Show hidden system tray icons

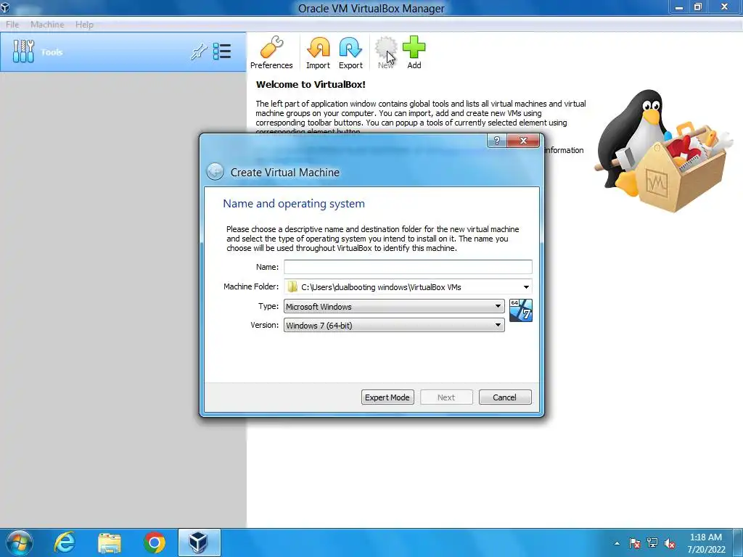point(617,543)
